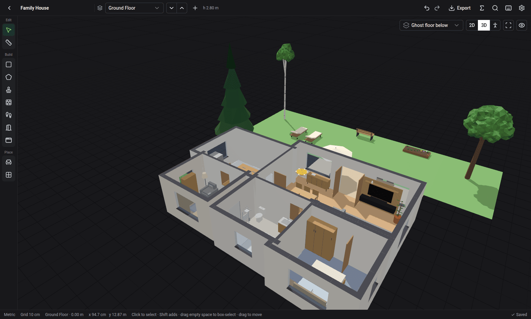Click the layers icon beside floor selector
The height and width of the screenshot is (319, 531).
[x=100, y=8]
